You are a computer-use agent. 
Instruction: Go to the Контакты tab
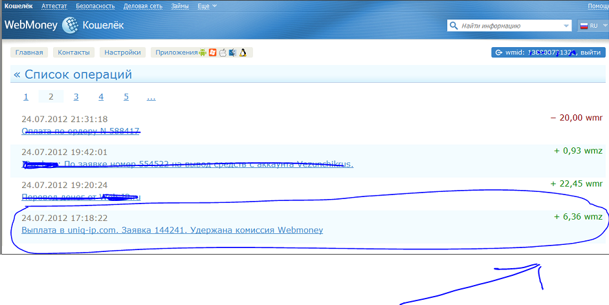pyautogui.click(x=74, y=52)
